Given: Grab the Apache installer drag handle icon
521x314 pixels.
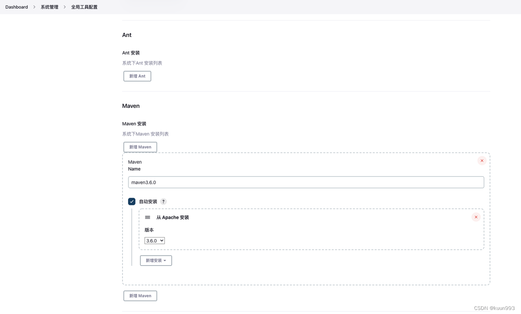Looking at the screenshot, I should [148, 218].
